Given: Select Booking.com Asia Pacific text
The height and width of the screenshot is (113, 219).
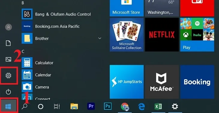Looking at the screenshot, I should point(57,26).
